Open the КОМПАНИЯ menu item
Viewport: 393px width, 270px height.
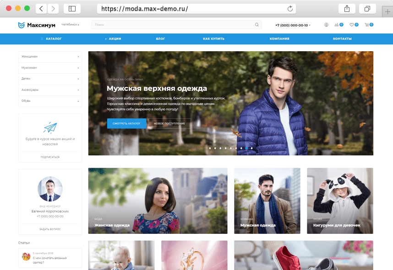click(279, 39)
